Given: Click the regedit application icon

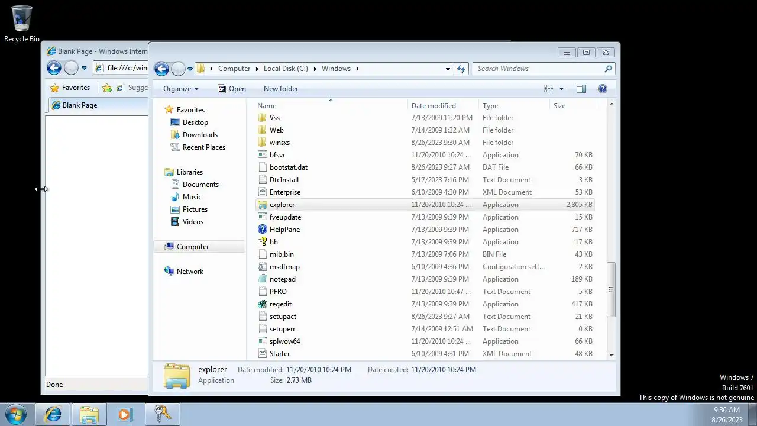Looking at the screenshot, I should [x=263, y=304].
